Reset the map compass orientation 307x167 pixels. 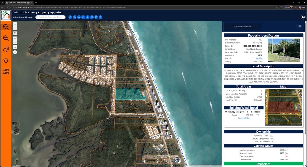coord(15,52)
